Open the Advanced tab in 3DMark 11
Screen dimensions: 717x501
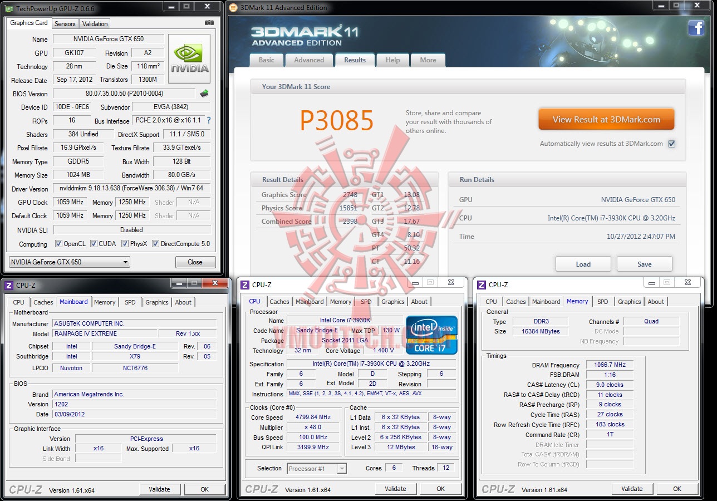(x=309, y=60)
